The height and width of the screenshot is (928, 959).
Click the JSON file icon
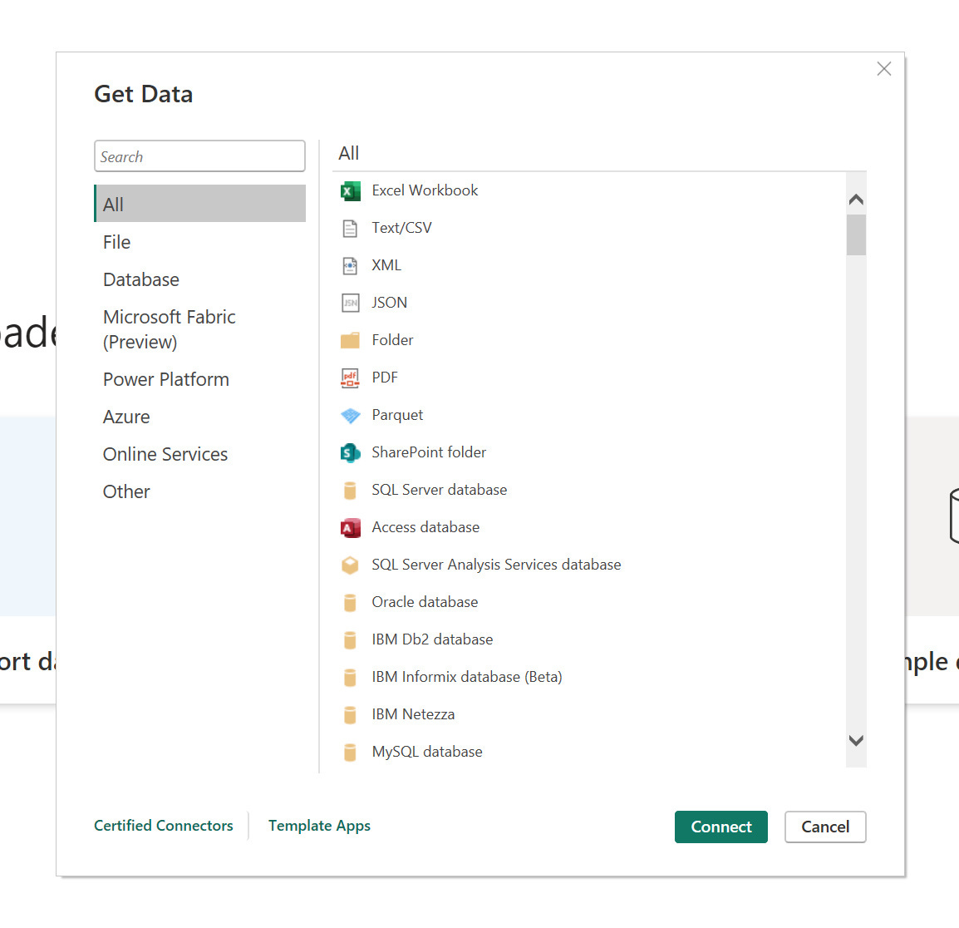(351, 303)
